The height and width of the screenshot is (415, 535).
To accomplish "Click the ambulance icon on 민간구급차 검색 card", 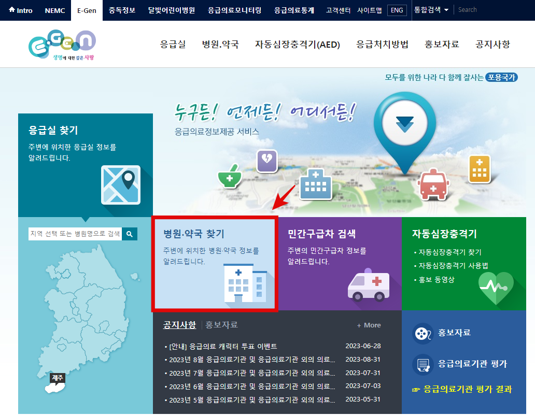I will click(369, 285).
